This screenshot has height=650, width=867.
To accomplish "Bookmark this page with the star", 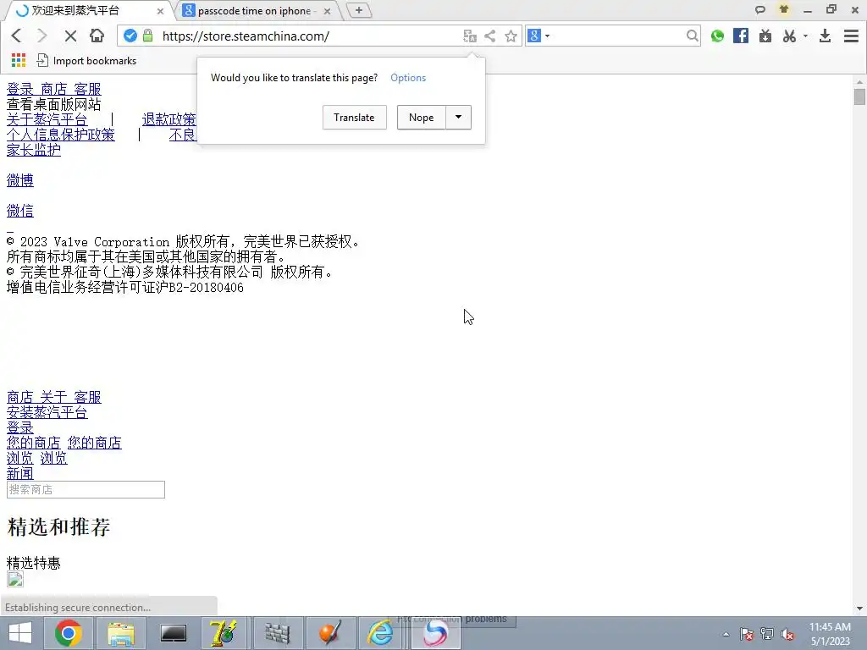I will tap(511, 36).
